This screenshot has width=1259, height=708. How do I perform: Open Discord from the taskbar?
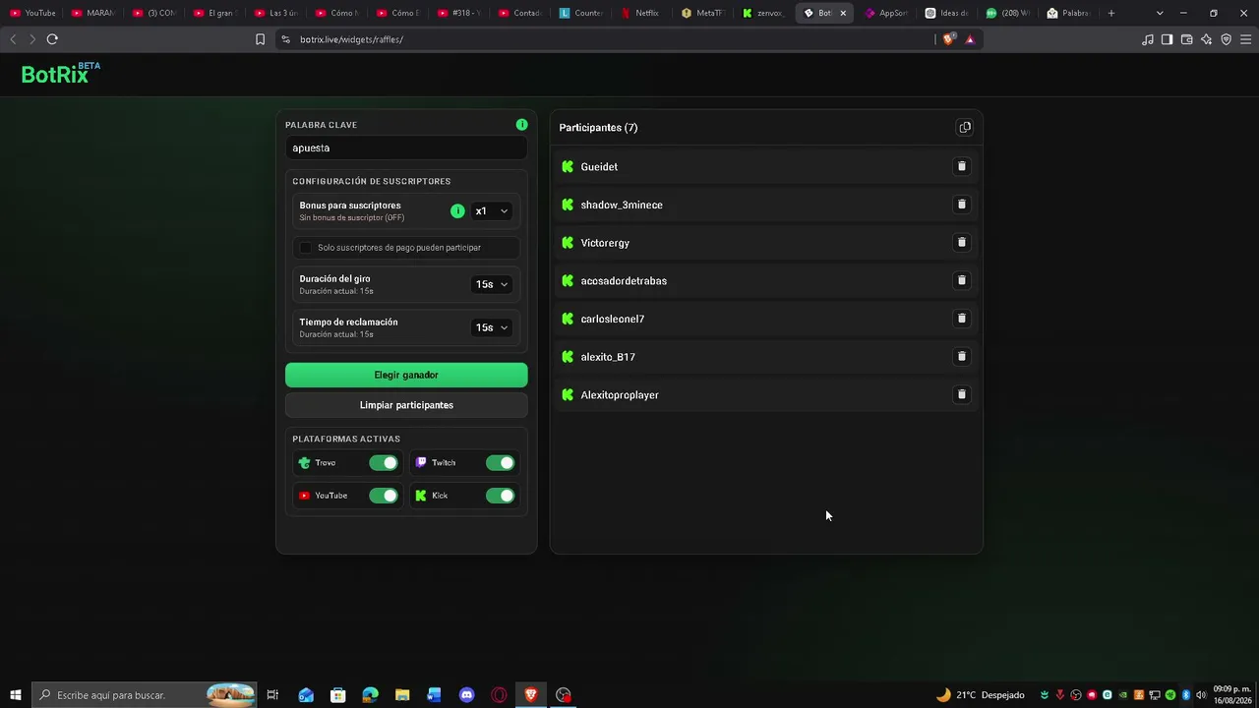click(466, 695)
